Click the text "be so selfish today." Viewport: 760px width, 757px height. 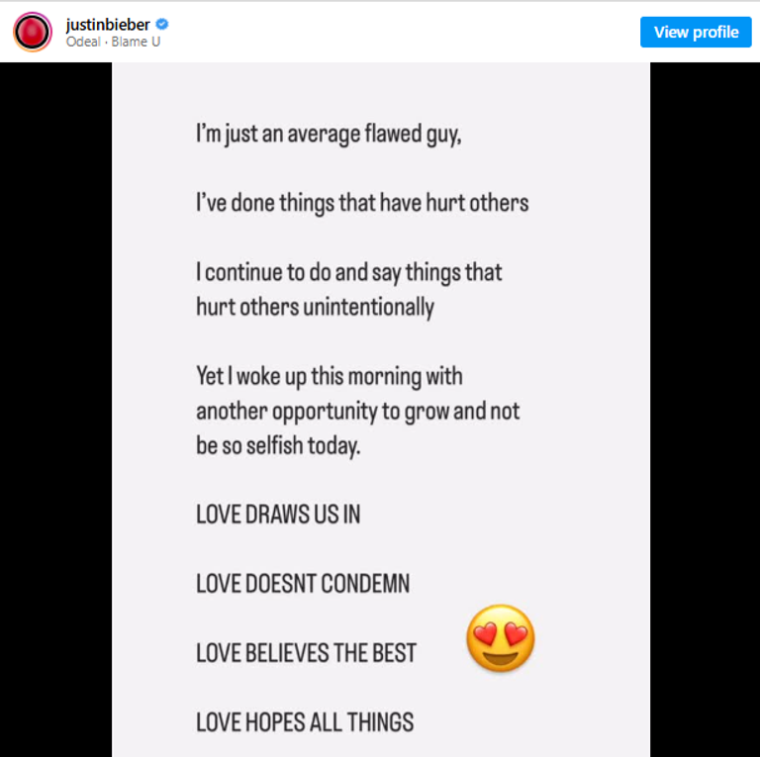click(278, 446)
